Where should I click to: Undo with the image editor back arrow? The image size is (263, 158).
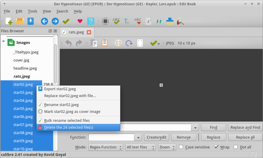tap(68, 43)
